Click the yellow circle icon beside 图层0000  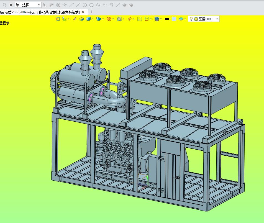click(196, 19)
